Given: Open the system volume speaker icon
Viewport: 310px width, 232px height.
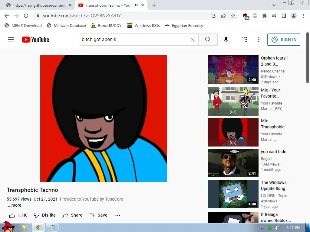Looking at the screenshot, I should click(x=277, y=228).
